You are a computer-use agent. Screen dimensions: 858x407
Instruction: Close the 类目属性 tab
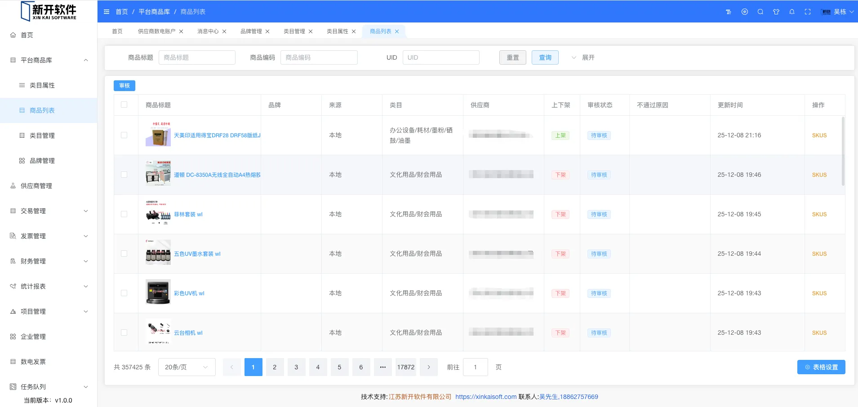(354, 31)
